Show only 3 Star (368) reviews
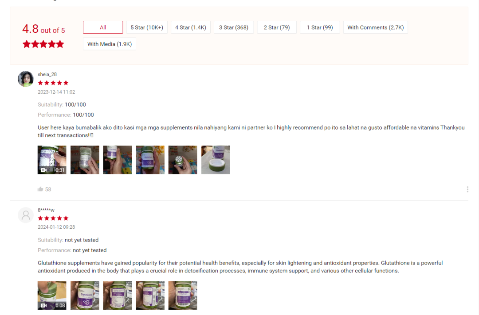 point(234,27)
